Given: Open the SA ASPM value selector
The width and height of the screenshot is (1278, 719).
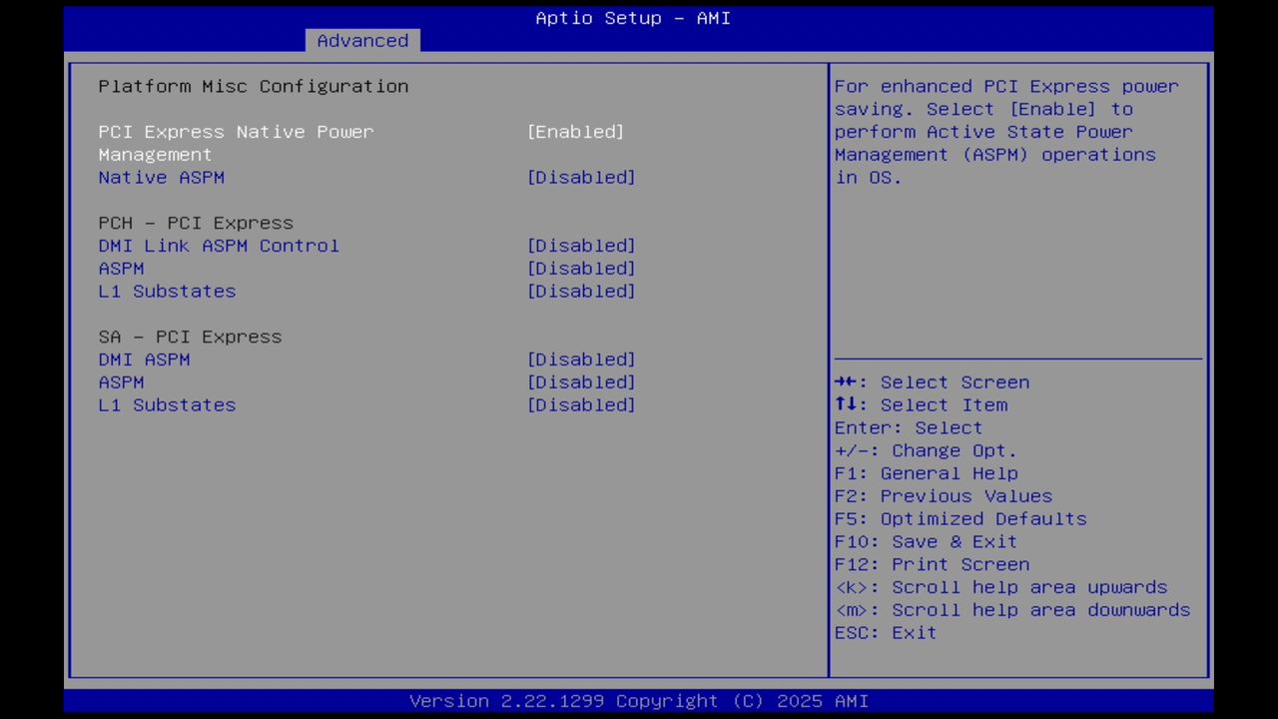Looking at the screenshot, I should click(580, 381).
